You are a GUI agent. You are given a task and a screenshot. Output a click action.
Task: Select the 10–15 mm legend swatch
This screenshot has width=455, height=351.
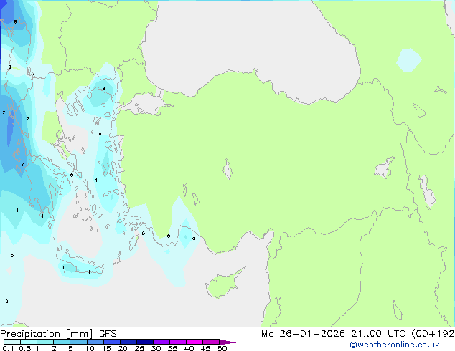[95, 342]
